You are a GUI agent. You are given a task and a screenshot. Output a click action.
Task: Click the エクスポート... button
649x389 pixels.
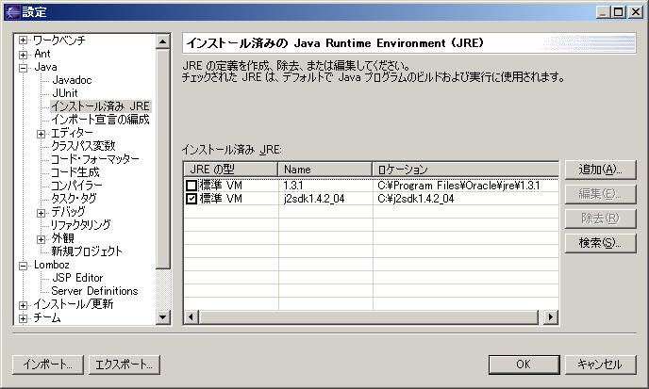coord(125,365)
